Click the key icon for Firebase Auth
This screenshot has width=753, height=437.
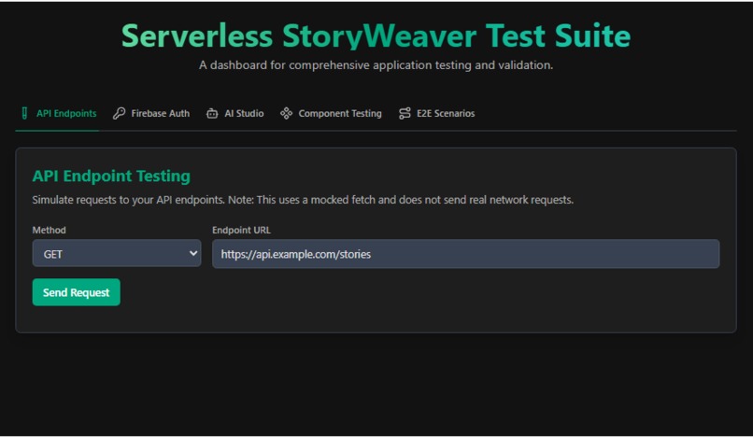(119, 113)
